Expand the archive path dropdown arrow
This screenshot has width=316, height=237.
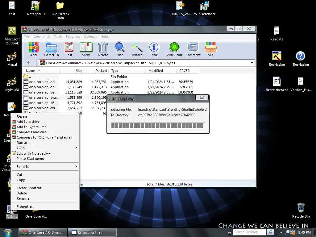coord(252,63)
